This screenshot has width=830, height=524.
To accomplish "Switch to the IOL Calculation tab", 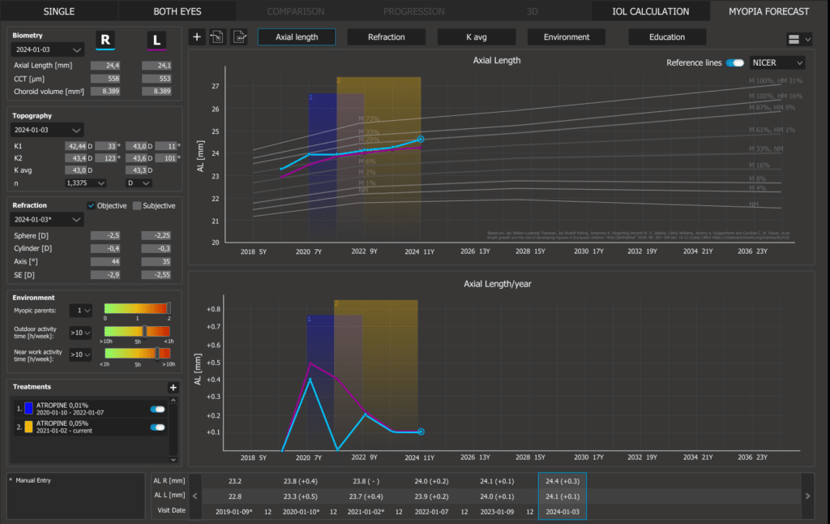I will coord(651,11).
